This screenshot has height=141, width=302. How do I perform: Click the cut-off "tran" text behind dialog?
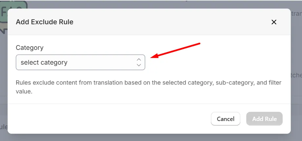[296, 14]
